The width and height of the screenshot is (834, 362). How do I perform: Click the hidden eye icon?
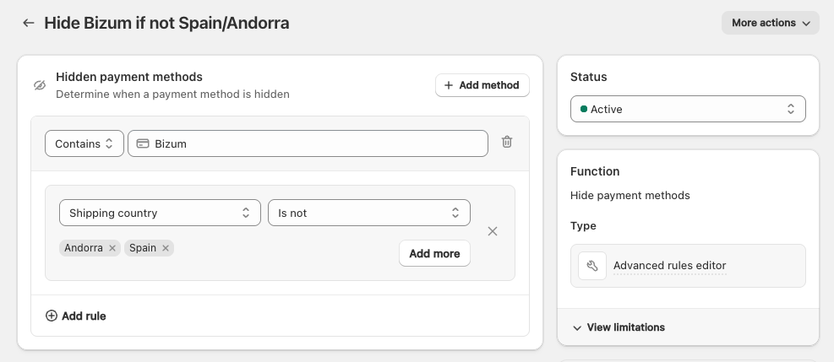(39, 85)
